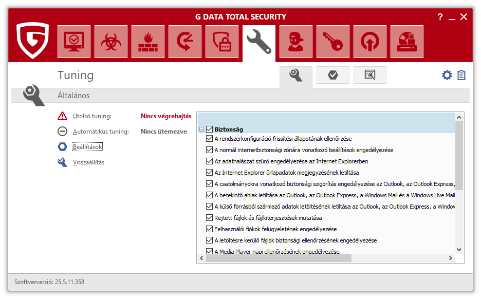Open the Security Center monitor icon
This screenshot has width=481, height=299.
[x=74, y=42]
